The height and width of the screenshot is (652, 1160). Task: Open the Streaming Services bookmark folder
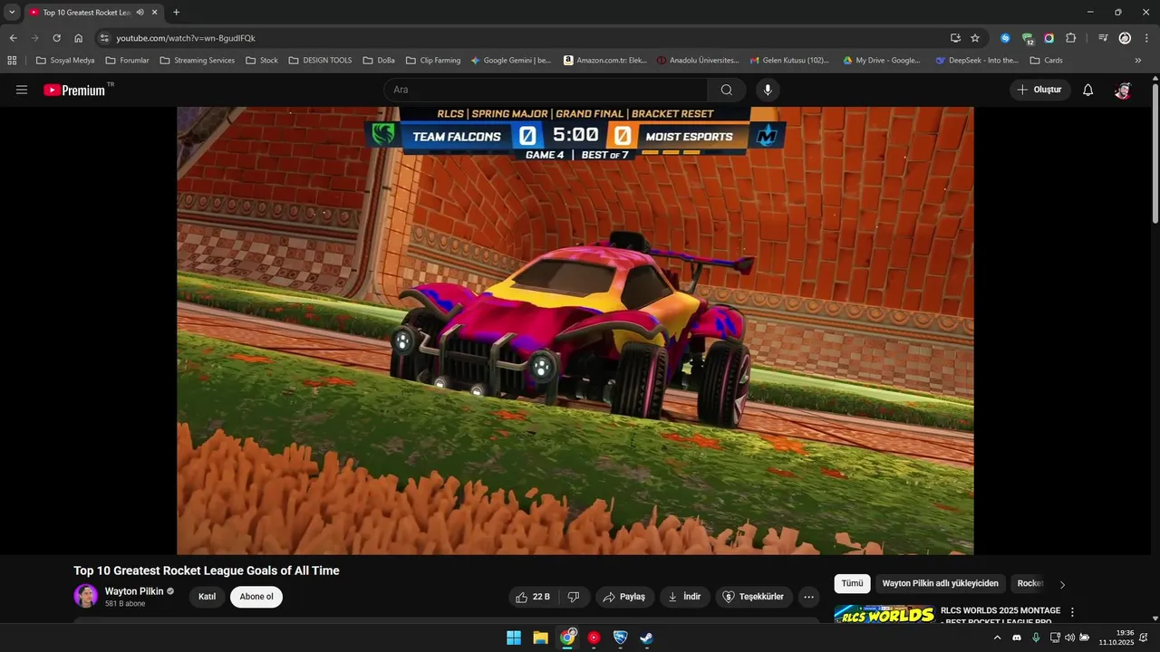(x=197, y=61)
